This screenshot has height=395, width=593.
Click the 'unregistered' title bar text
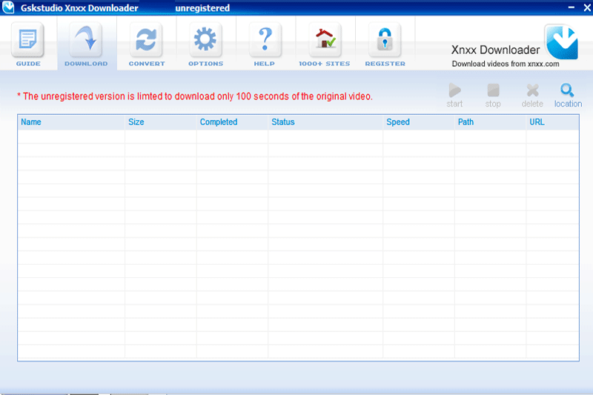tap(202, 8)
